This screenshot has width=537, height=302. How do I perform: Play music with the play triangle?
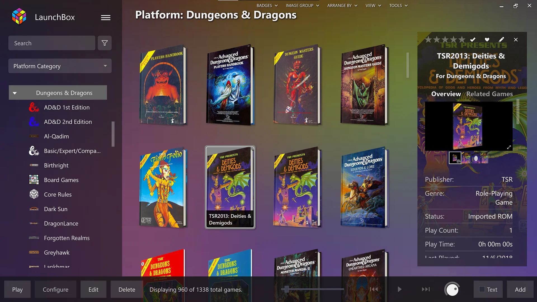tap(399, 289)
